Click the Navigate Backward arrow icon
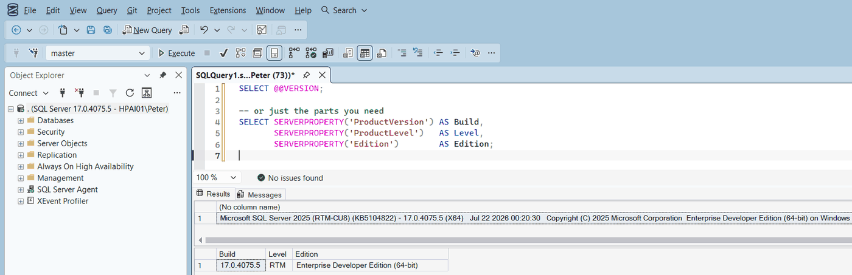 (x=16, y=30)
